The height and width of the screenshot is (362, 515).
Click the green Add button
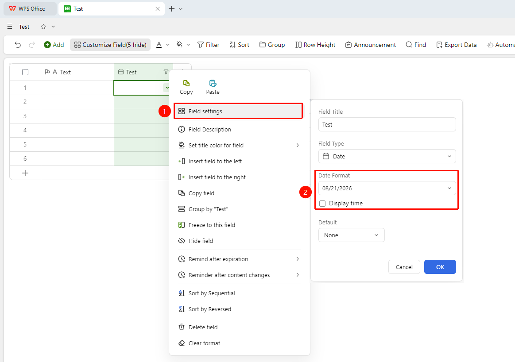[54, 45]
